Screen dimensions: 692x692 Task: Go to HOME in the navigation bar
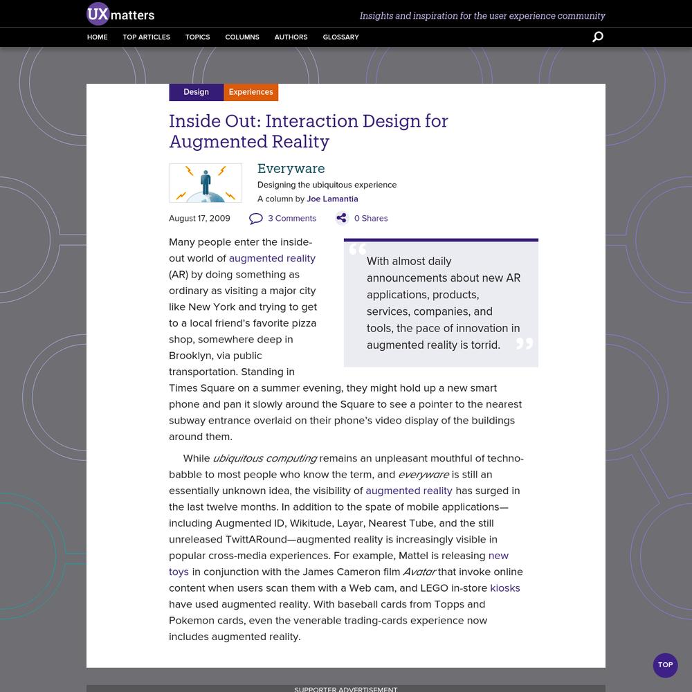(97, 37)
